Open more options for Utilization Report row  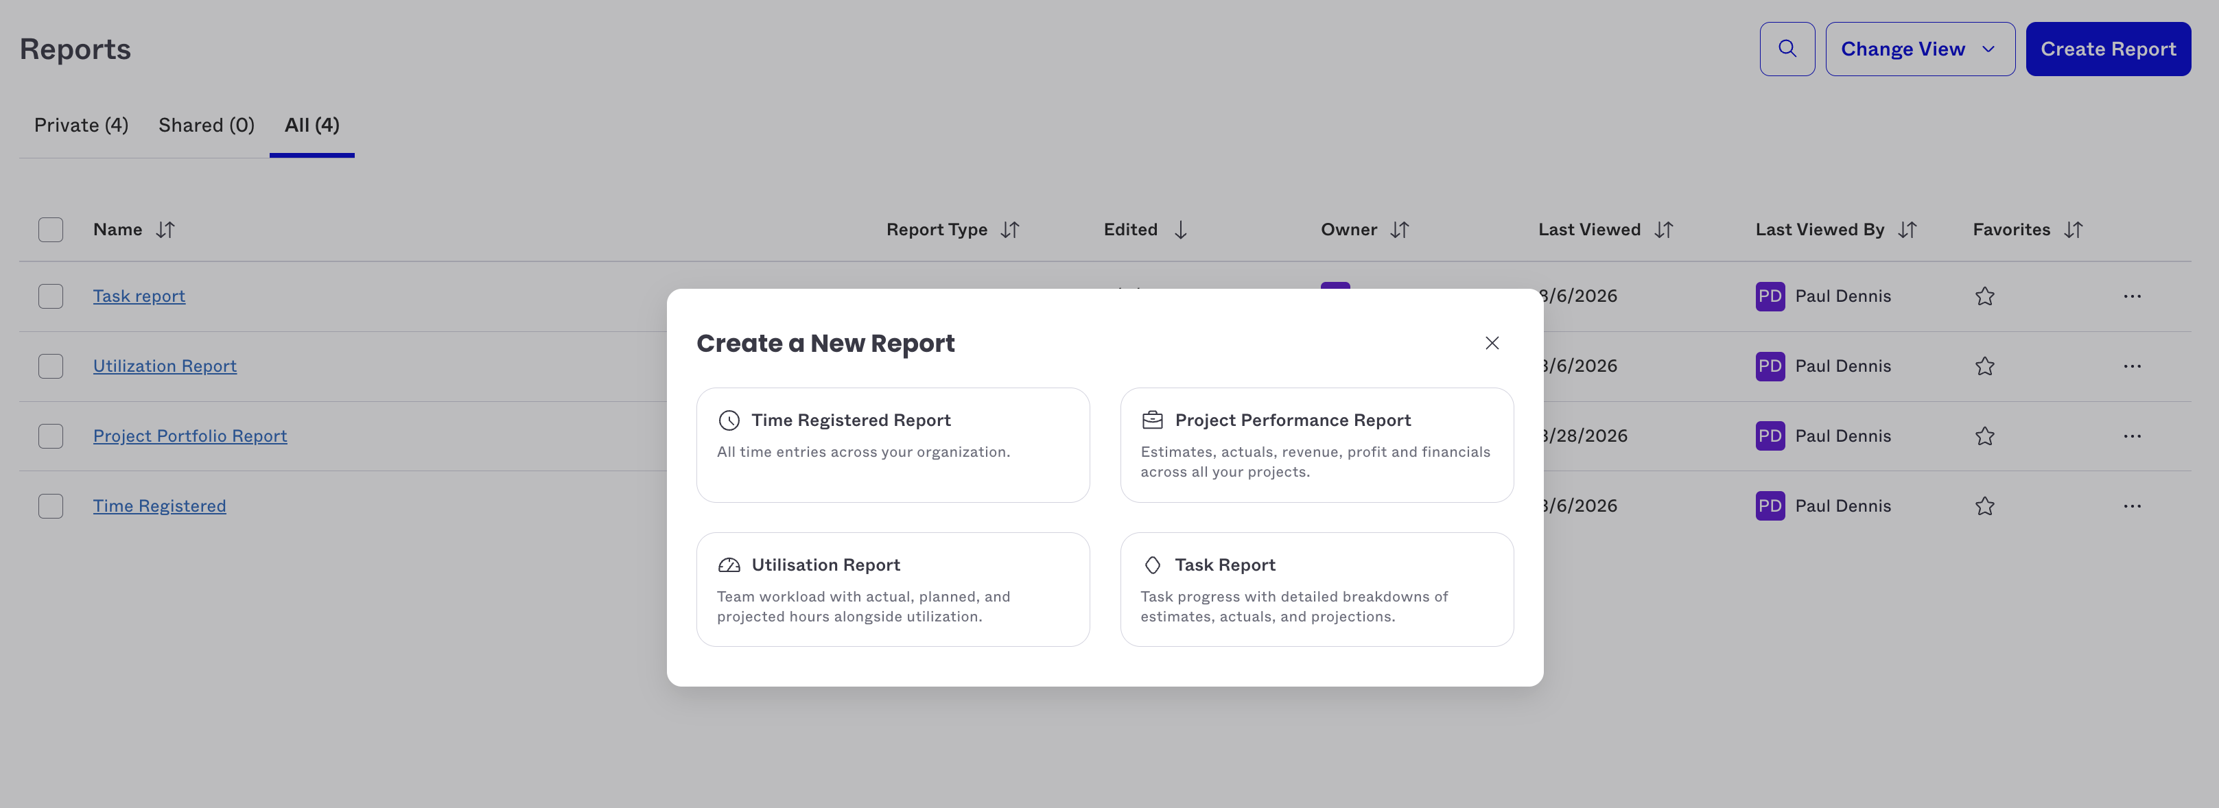(x=2132, y=366)
